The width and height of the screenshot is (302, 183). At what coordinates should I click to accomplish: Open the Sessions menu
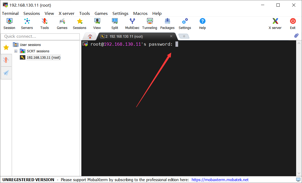point(32,14)
